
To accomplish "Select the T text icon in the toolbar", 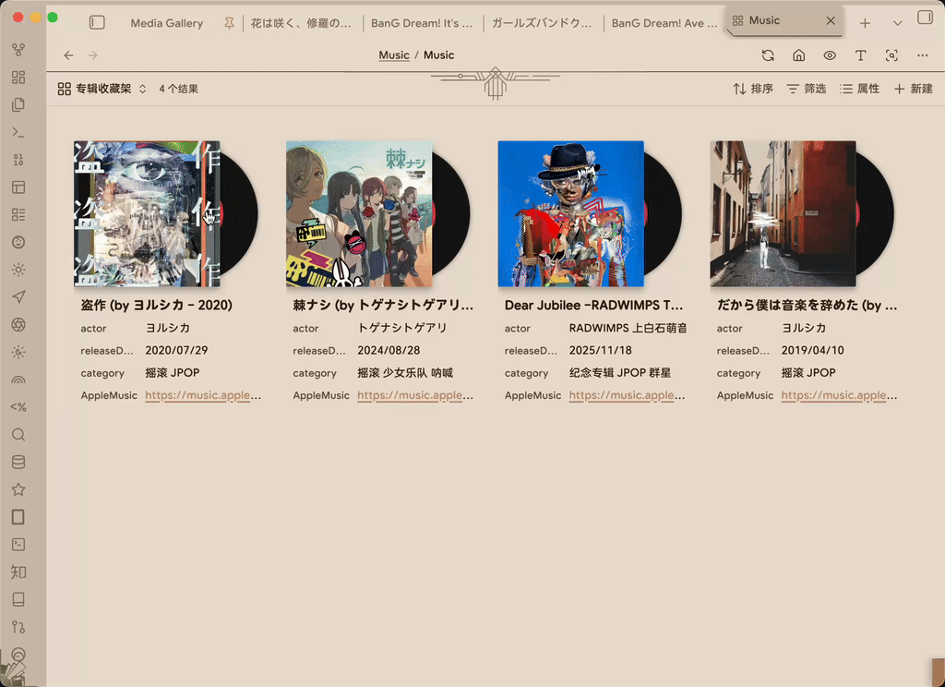I will tap(860, 55).
